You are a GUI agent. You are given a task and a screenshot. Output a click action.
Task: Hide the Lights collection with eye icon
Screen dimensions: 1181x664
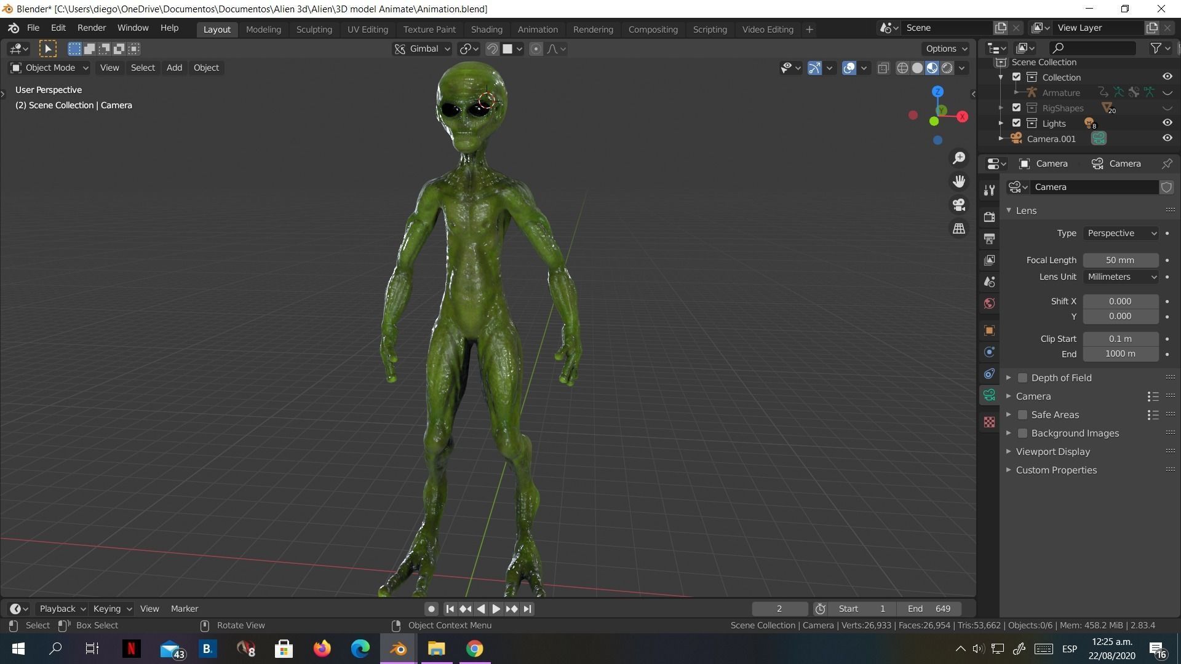tap(1167, 123)
